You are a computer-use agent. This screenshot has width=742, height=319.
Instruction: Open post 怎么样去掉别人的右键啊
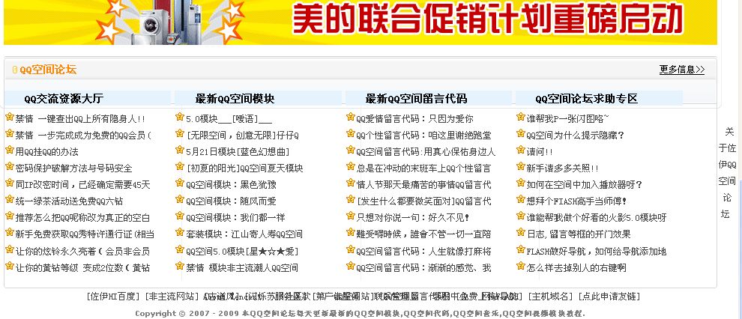tap(576, 268)
